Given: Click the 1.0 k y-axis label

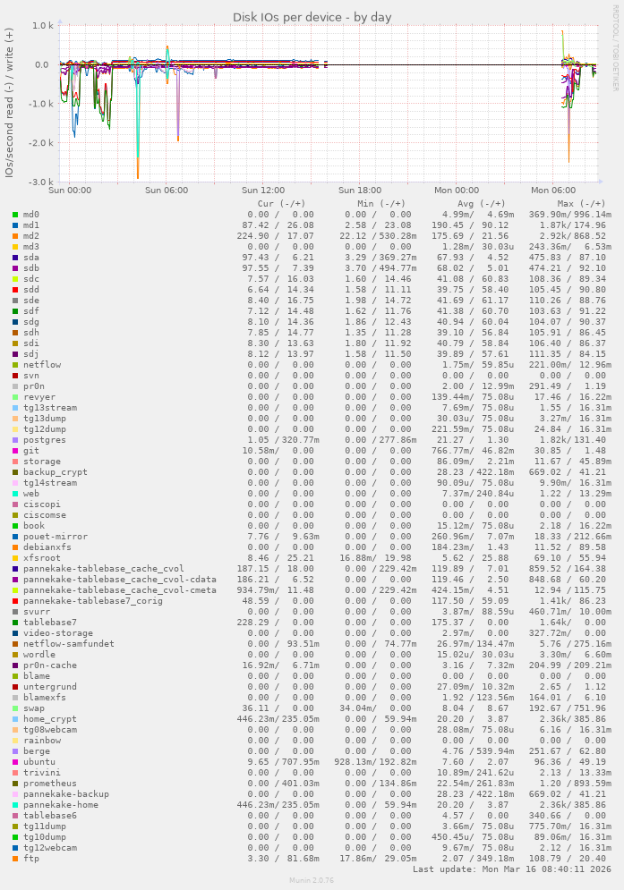Looking at the screenshot, I should (43, 26).
